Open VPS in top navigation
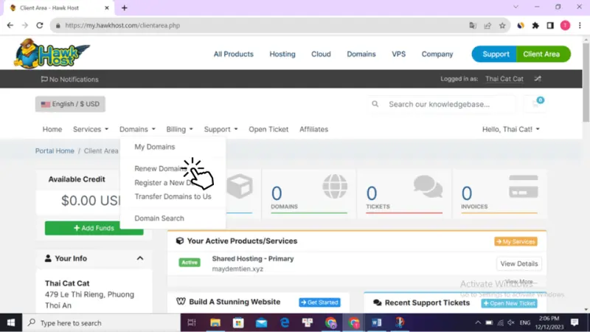Screen dimensions: 590x332 click(x=398, y=54)
